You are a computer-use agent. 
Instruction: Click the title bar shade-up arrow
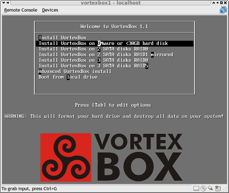pos(214,2)
